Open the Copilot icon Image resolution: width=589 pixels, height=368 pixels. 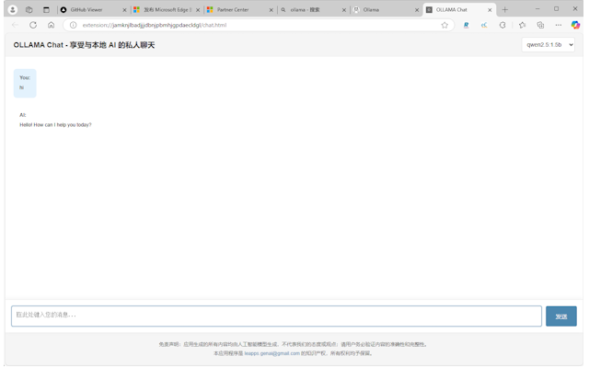point(575,25)
